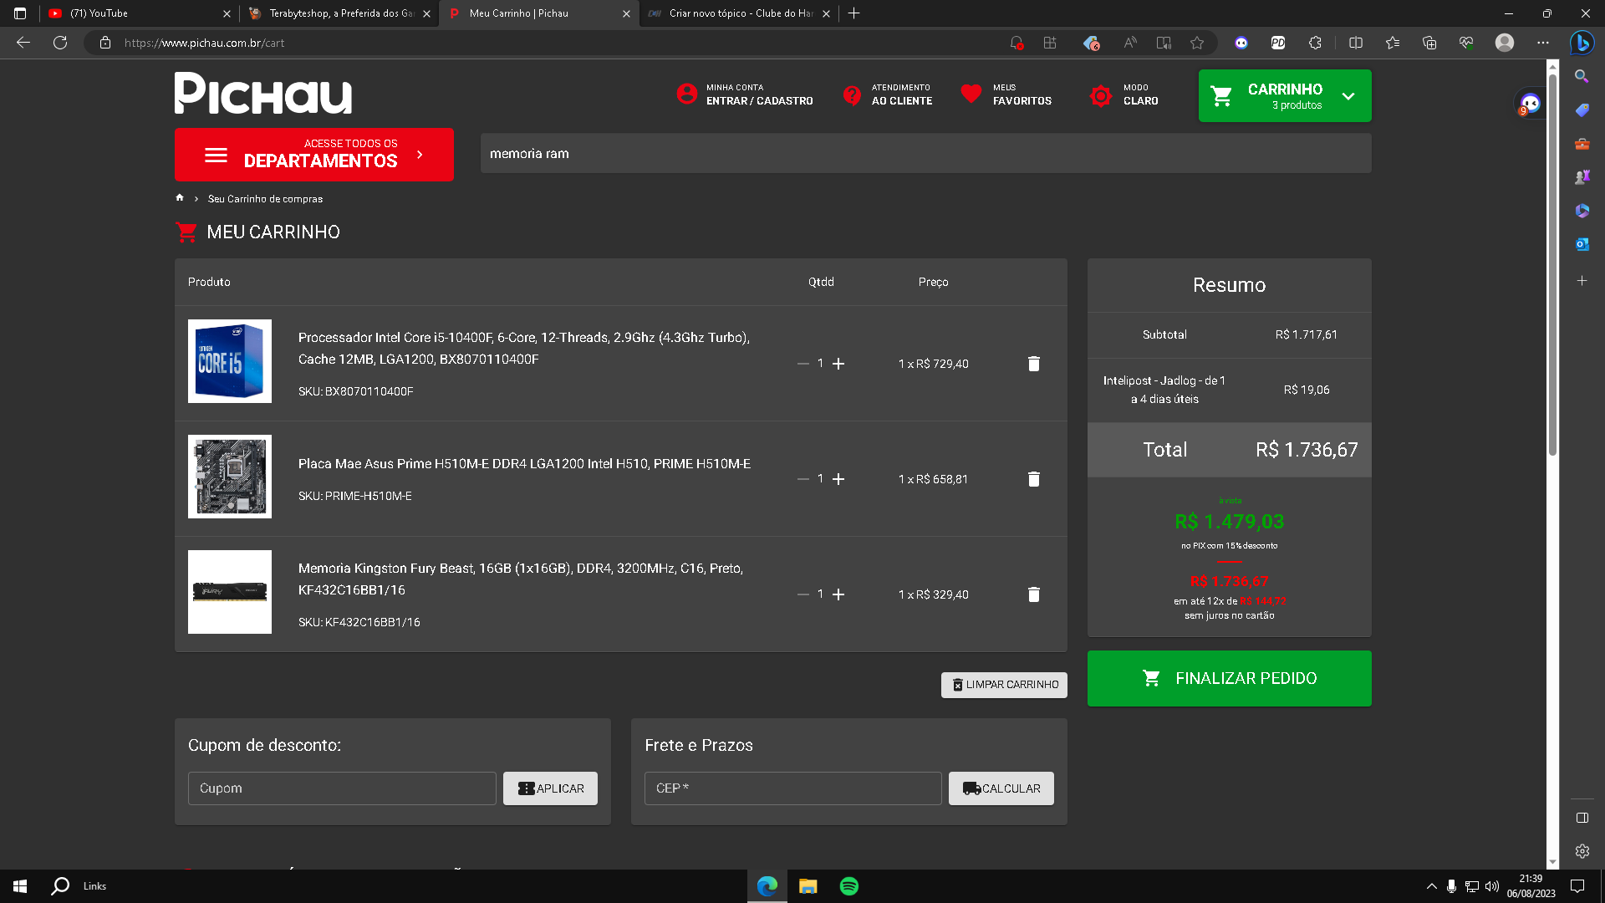Open Atendimento ao Cliente help icon

pos(852,95)
